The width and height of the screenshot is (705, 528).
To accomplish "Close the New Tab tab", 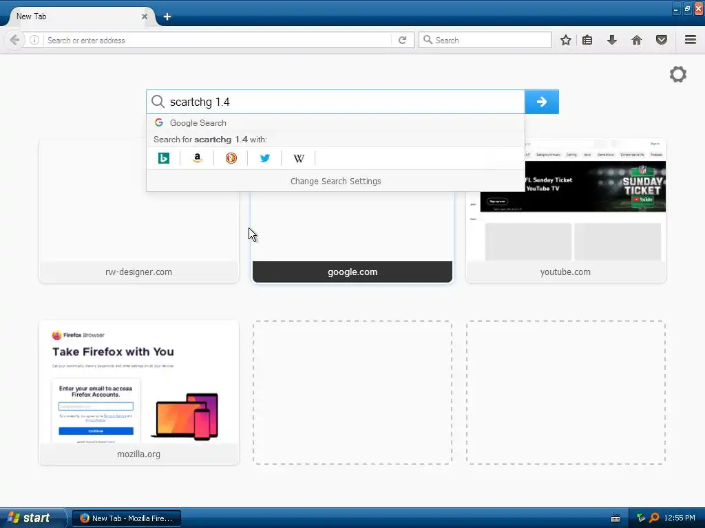I will [145, 16].
